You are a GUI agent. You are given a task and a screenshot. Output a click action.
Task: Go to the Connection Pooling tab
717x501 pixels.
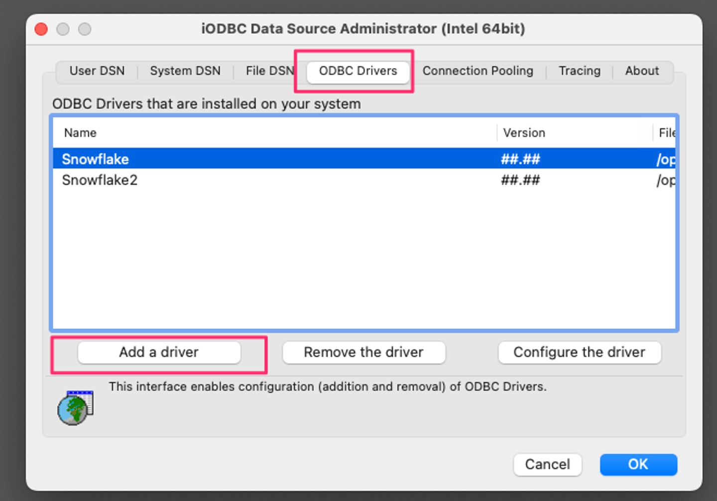point(478,71)
